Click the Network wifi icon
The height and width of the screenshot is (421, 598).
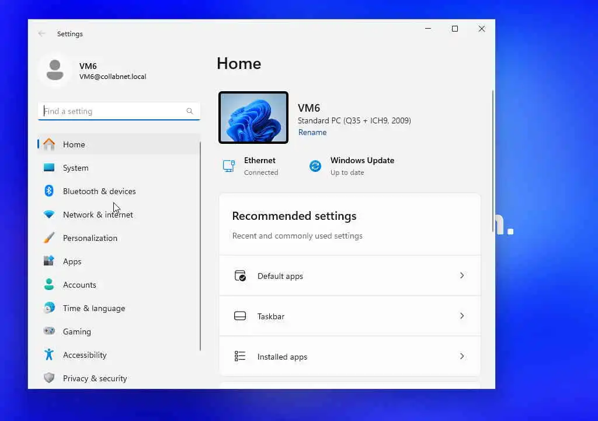click(x=49, y=215)
